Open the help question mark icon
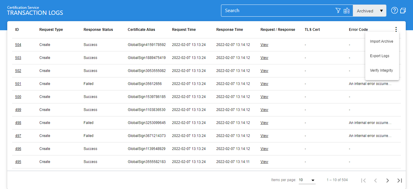 point(394,11)
